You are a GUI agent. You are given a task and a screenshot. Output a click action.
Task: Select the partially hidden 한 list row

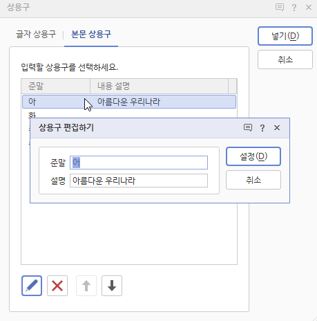[x=129, y=114]
